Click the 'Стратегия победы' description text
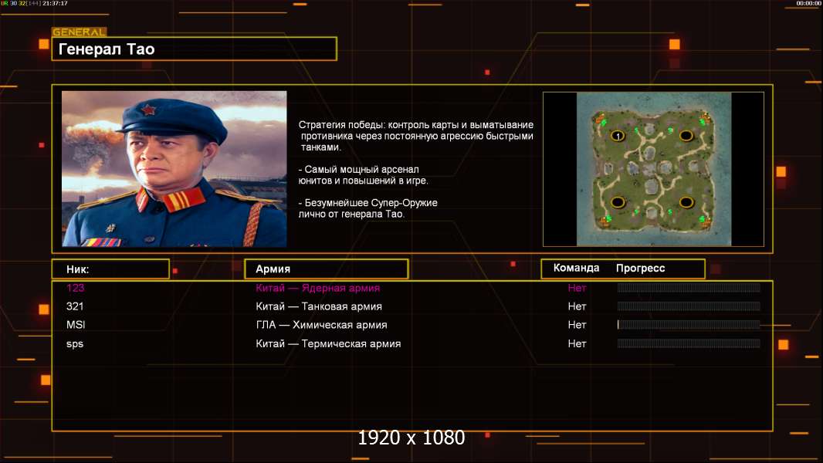 point(415,136)
